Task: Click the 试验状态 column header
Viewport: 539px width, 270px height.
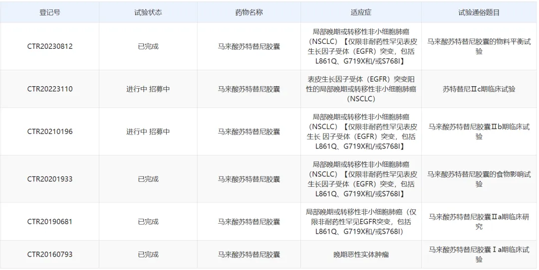Action: pos(148,12)
